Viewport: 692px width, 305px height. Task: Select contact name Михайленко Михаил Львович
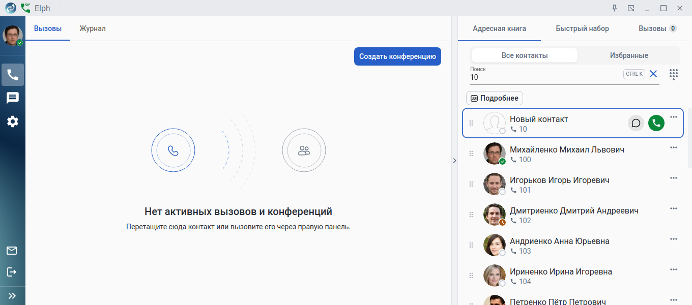pyautogui.click(x=567, y=150)
